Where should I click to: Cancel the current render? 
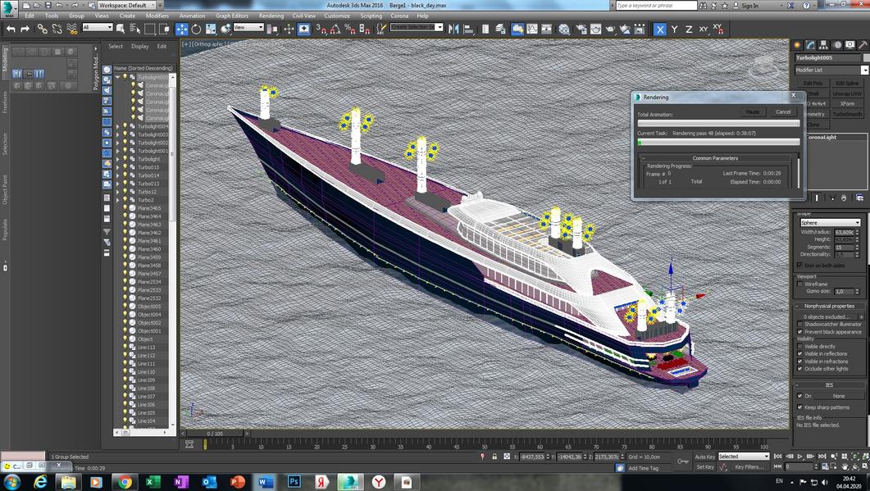coord(782,111)
